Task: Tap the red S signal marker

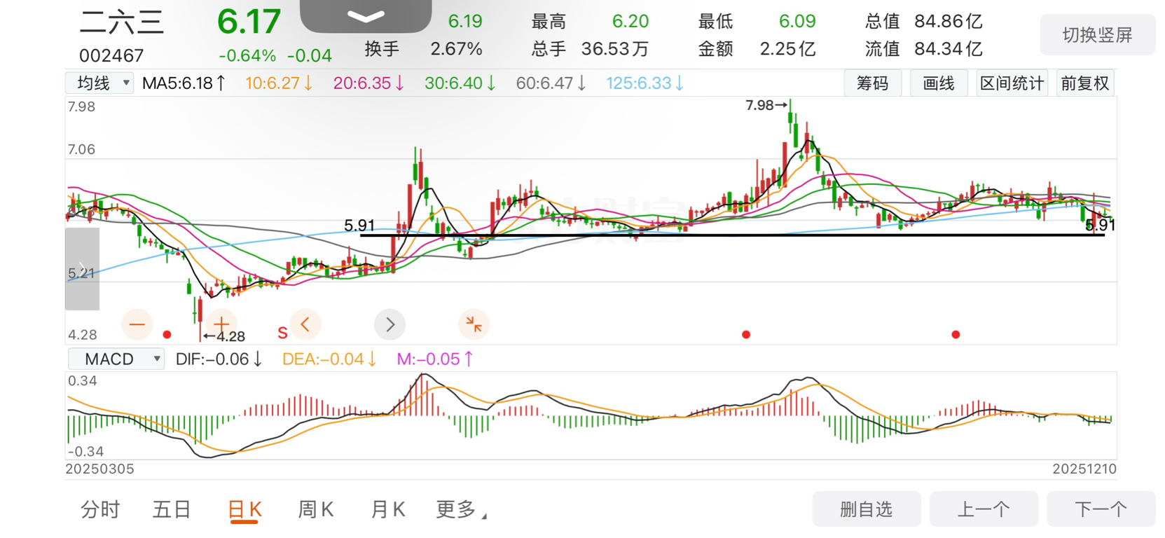Action: pyautogui.click(x=282, y=333)
